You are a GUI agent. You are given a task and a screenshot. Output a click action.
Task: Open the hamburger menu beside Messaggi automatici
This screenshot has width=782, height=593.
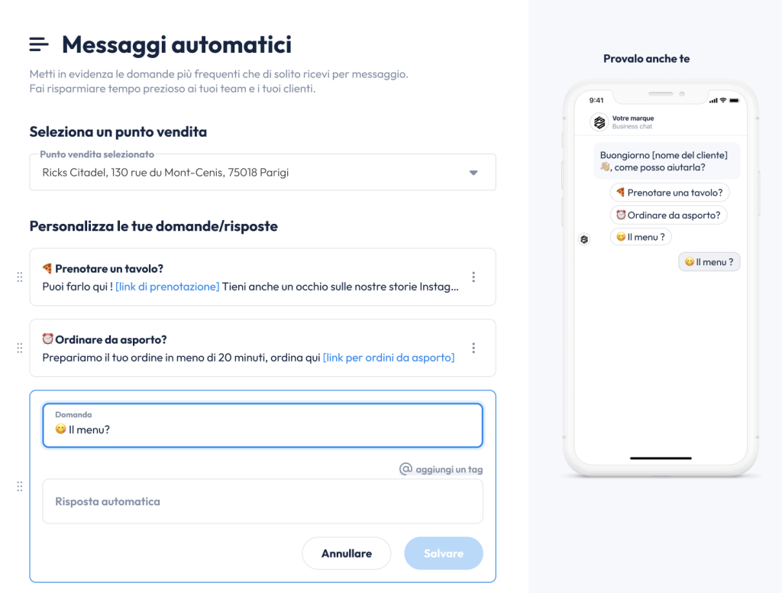tap(39, 44)
